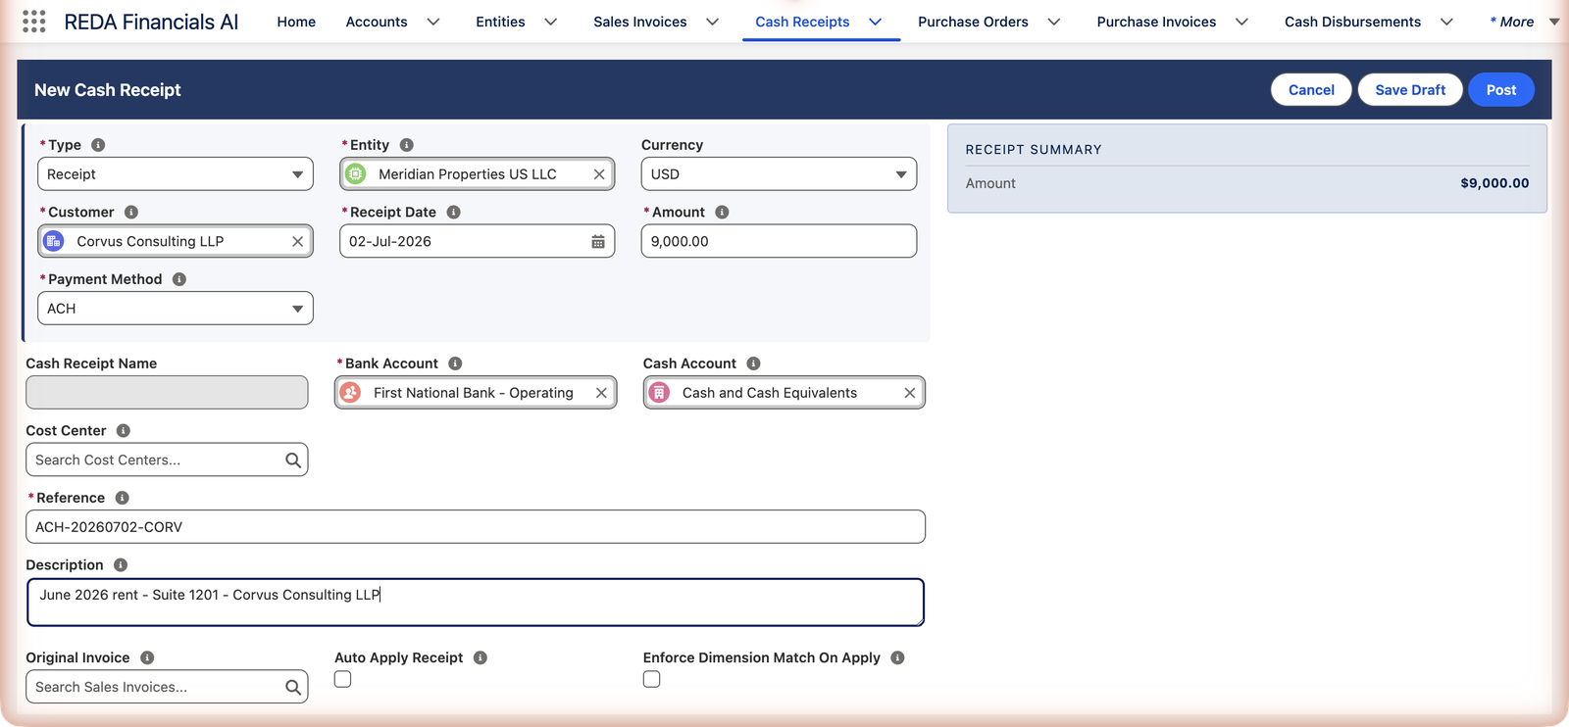Open the More navigation menu
The width and height of the screenshot is (1569, 727).
[x=1524, y=22]
